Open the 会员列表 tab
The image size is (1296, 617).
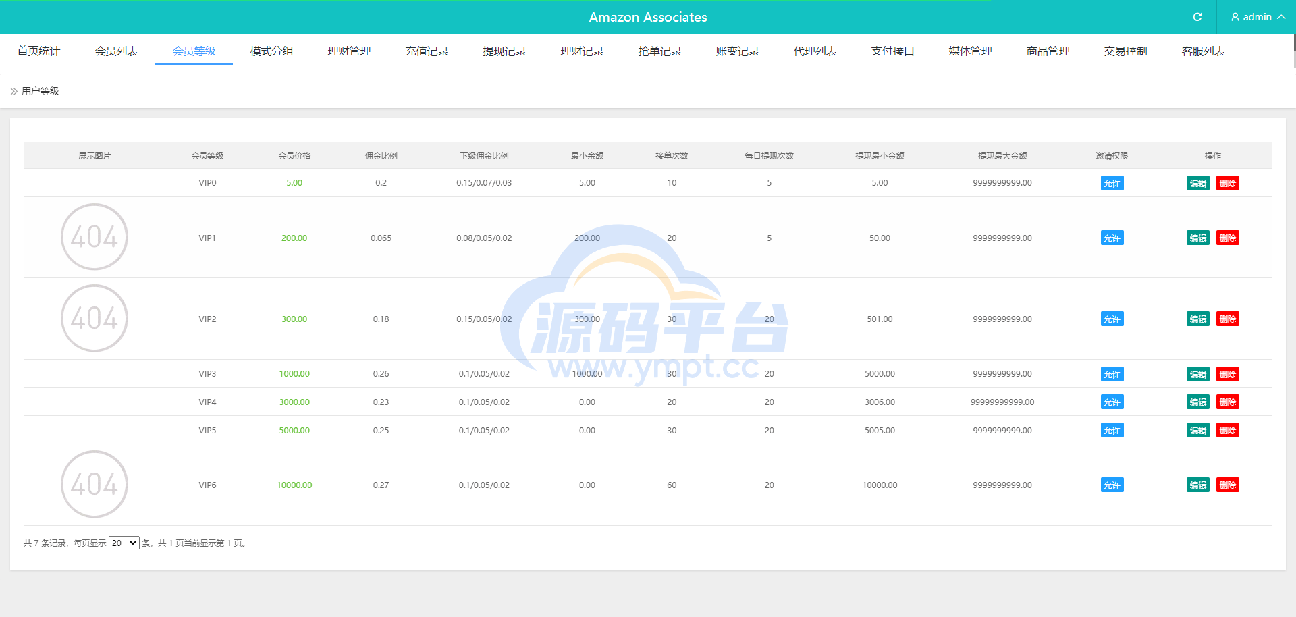116,51
